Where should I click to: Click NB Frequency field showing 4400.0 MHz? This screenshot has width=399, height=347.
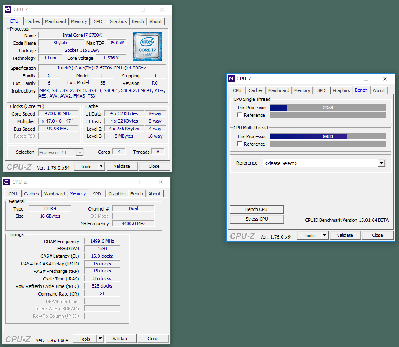coord(133,224)
